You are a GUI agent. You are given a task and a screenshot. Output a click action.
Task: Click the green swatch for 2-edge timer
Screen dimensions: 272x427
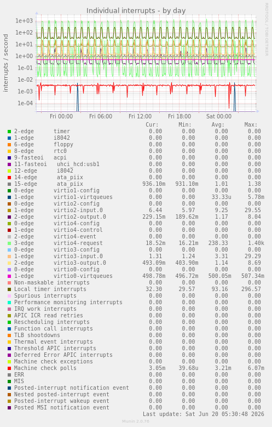9,132
